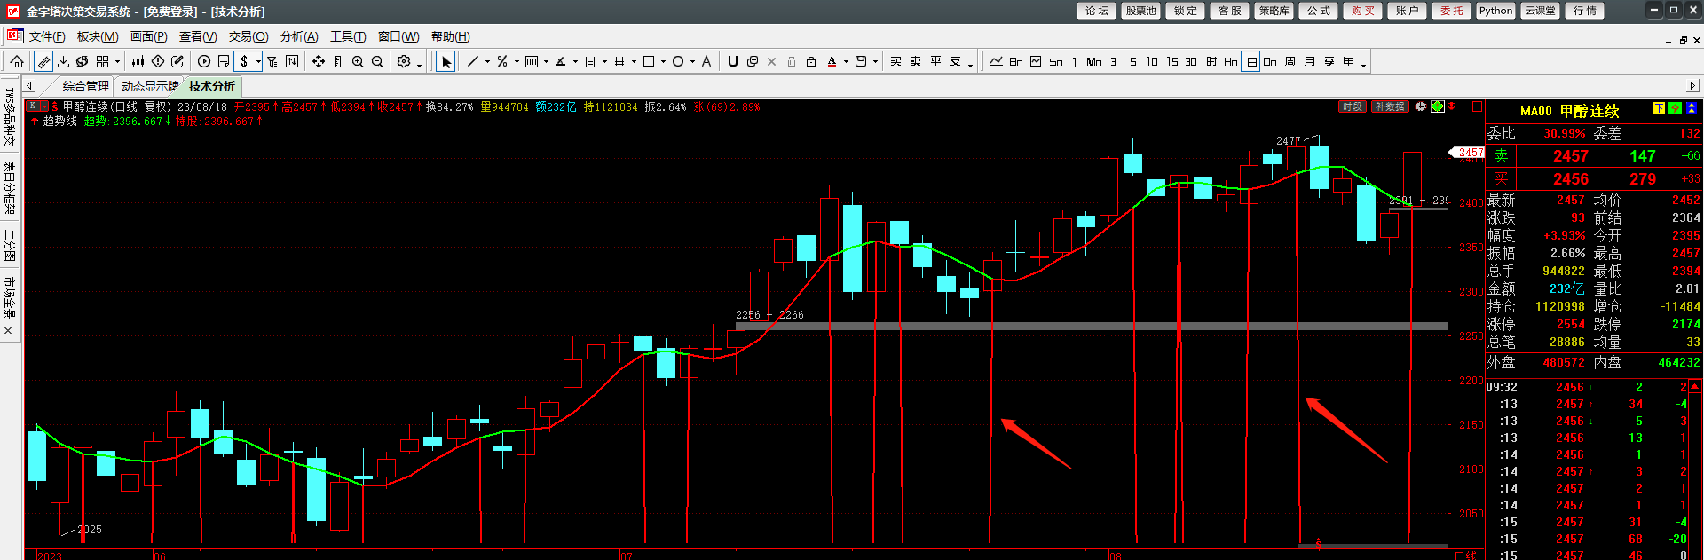Image resolution: width=1704 pixels, height=560 pixels.
Task: Click the tab scroll left arrow
Action: pos(29,86)
